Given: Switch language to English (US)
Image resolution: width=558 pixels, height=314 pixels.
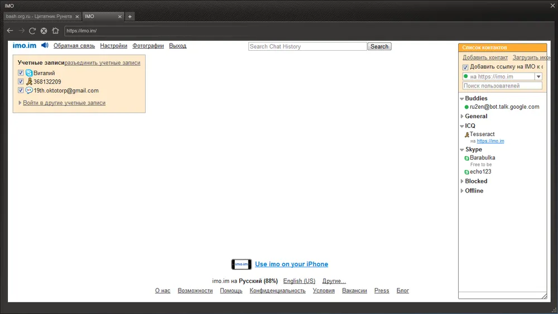Looking at the screenshot, I should tap(299, 281).
